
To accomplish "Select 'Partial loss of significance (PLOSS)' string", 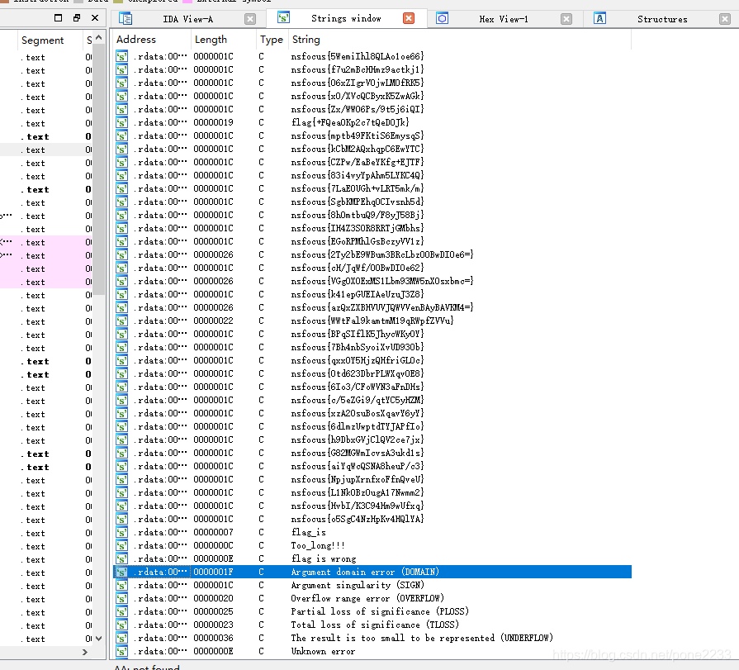I will click(x=379, y=611).
